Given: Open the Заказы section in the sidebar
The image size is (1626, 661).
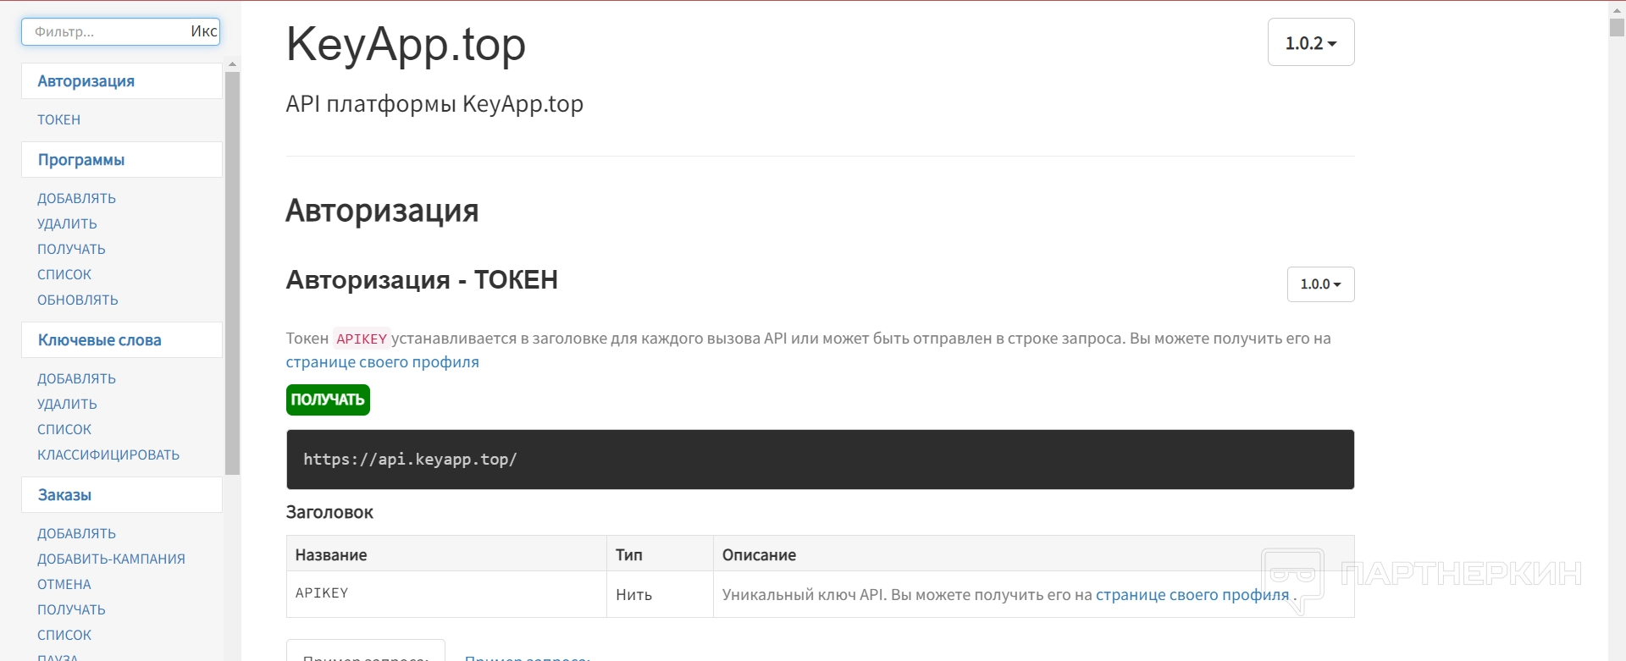Looking at the screenshot, I should click(122, 495).
